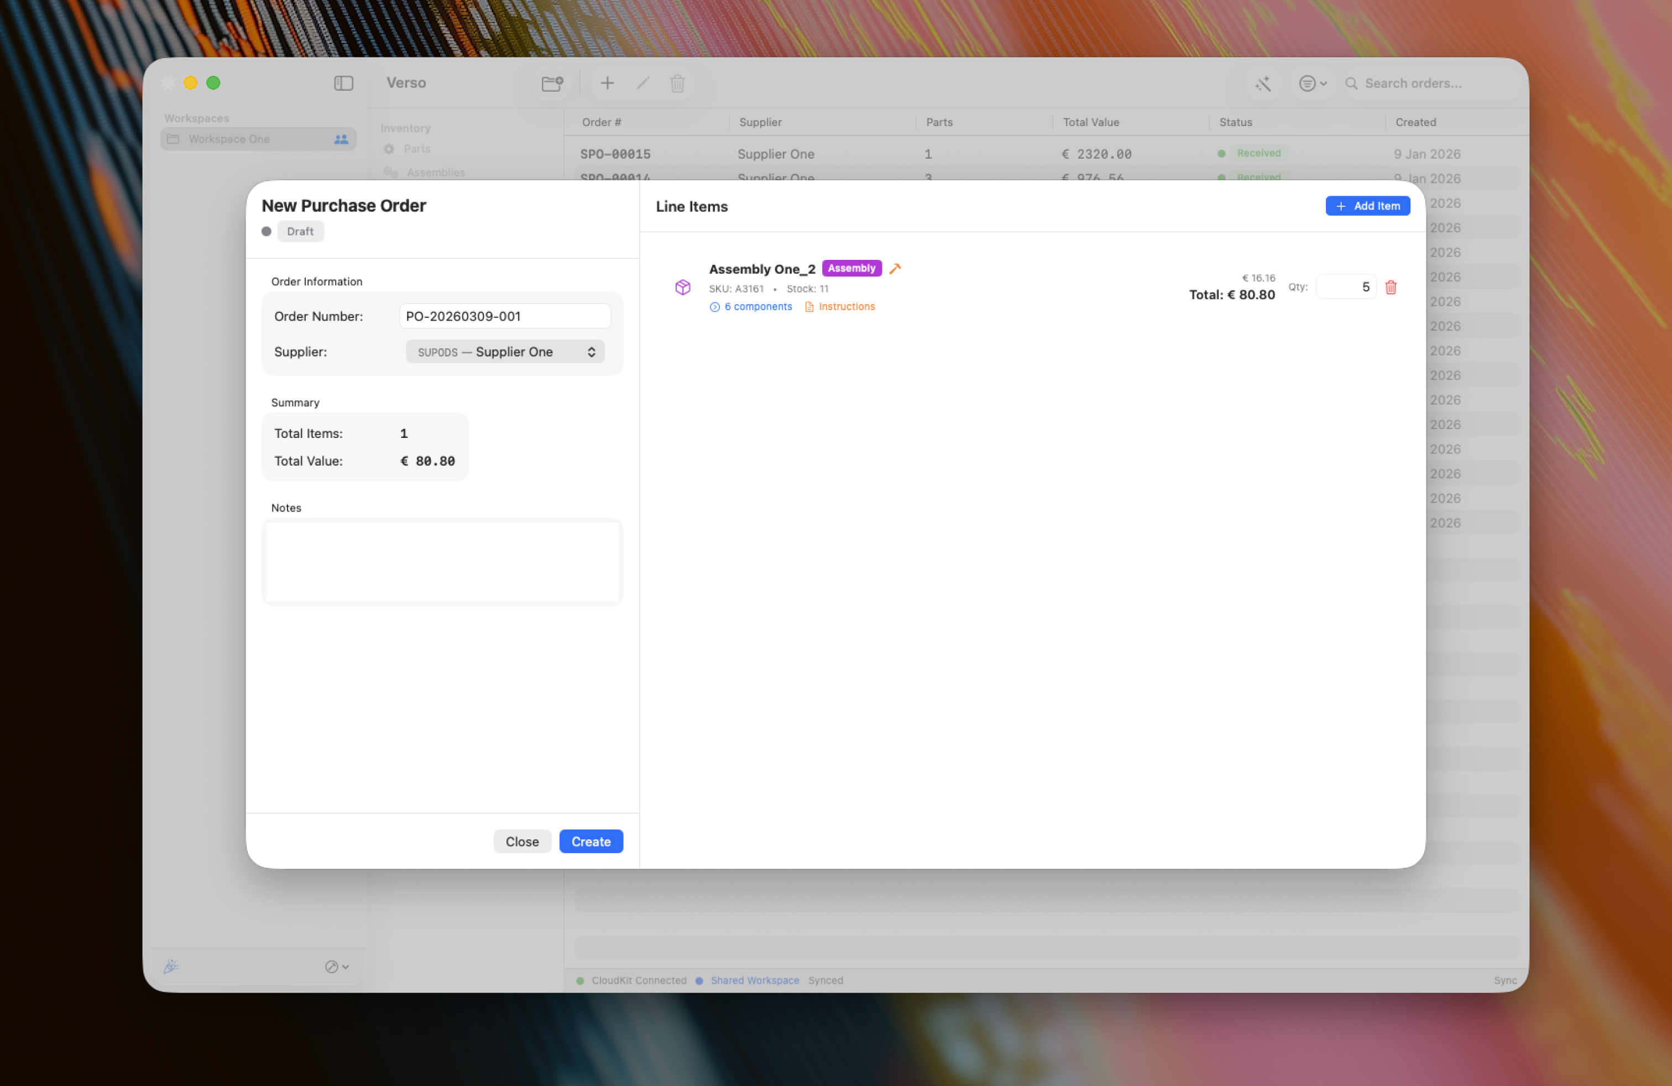Click the purple assembly cube icon
Screen dimensions: 1672x1086
682,288
